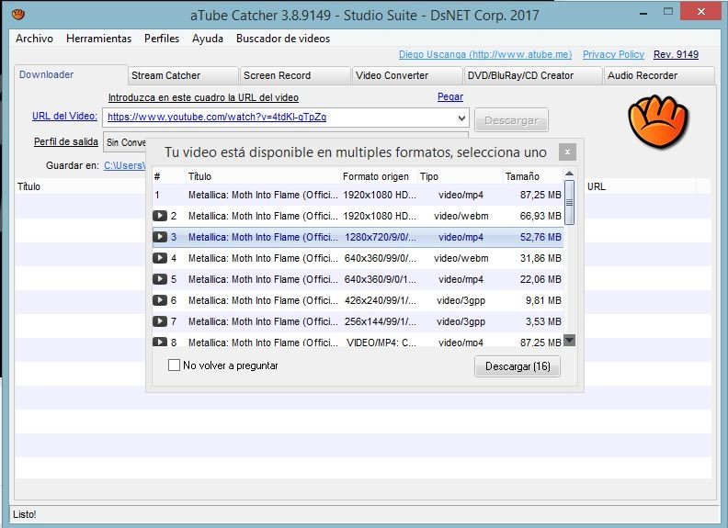The height and width of the screenshot is (528, 728).
Task: Click the Formato origen column header
Action: pyautogui.click(x=379, y=176)
